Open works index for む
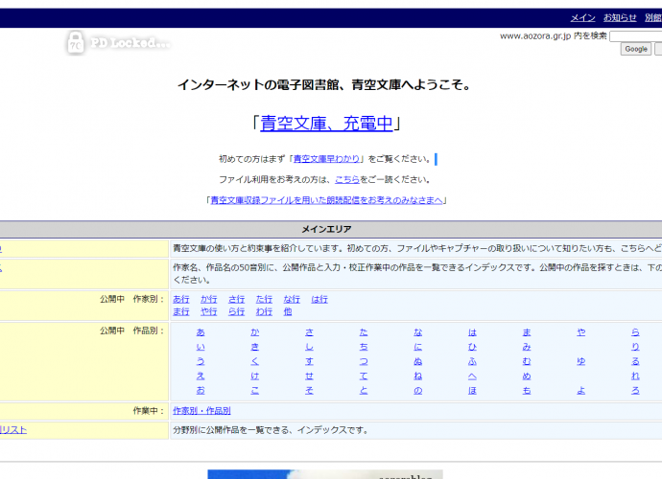Viewport: 662px width, 479px height. [x=527, y=362]
